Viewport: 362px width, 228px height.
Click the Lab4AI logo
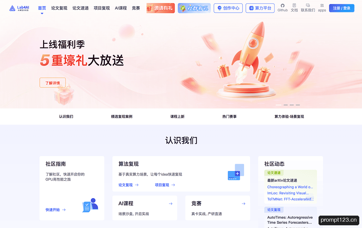19,8
